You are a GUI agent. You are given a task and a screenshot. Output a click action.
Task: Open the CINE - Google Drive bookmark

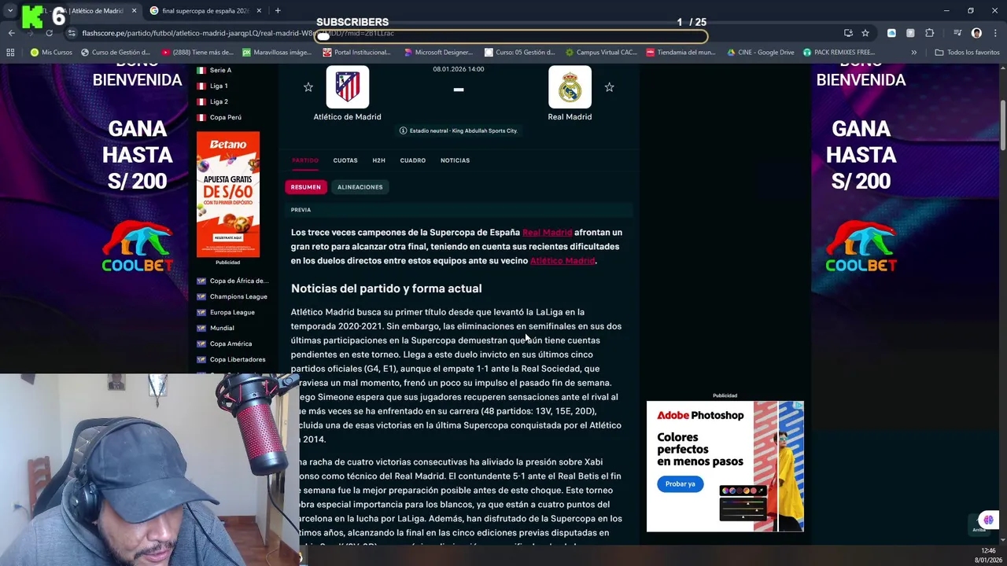pyautogui.click(x=760, y=53)
